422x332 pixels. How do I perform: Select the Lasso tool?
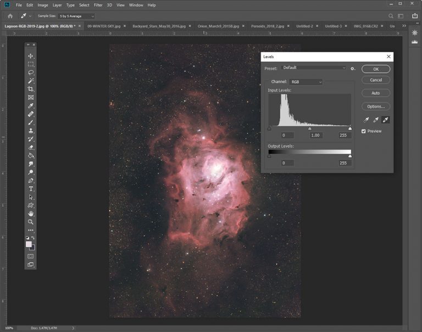(x=31, y=72)
